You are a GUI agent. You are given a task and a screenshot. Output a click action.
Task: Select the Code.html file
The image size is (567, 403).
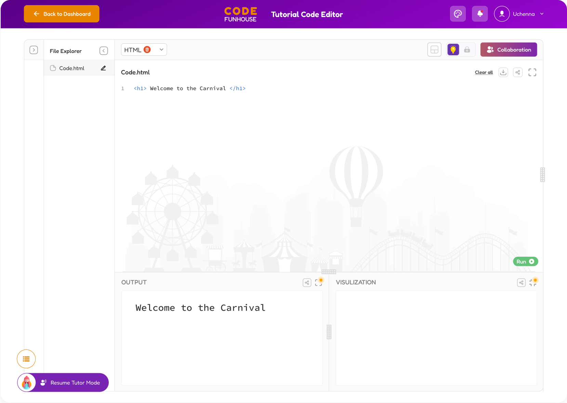tap(79, 68)
